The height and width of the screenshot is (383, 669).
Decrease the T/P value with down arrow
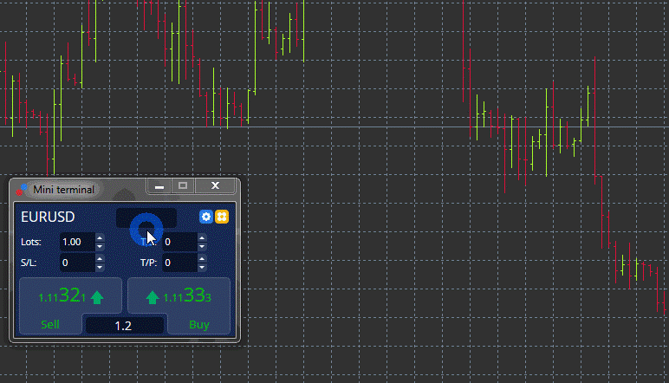coord(203,267)
